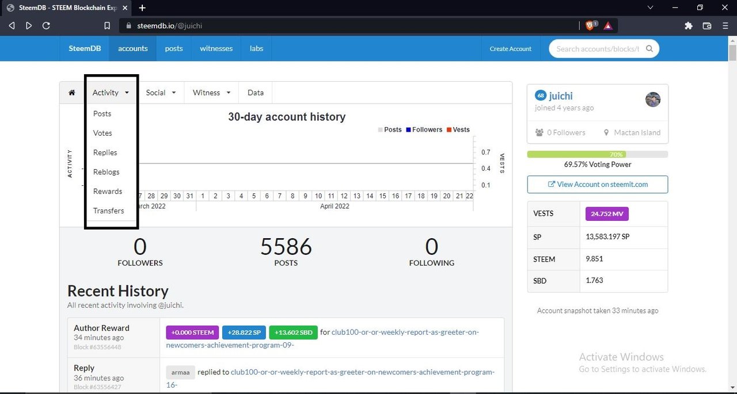Click the voting power progress bar
737x394 pixels.
click(x=598, y=154)
